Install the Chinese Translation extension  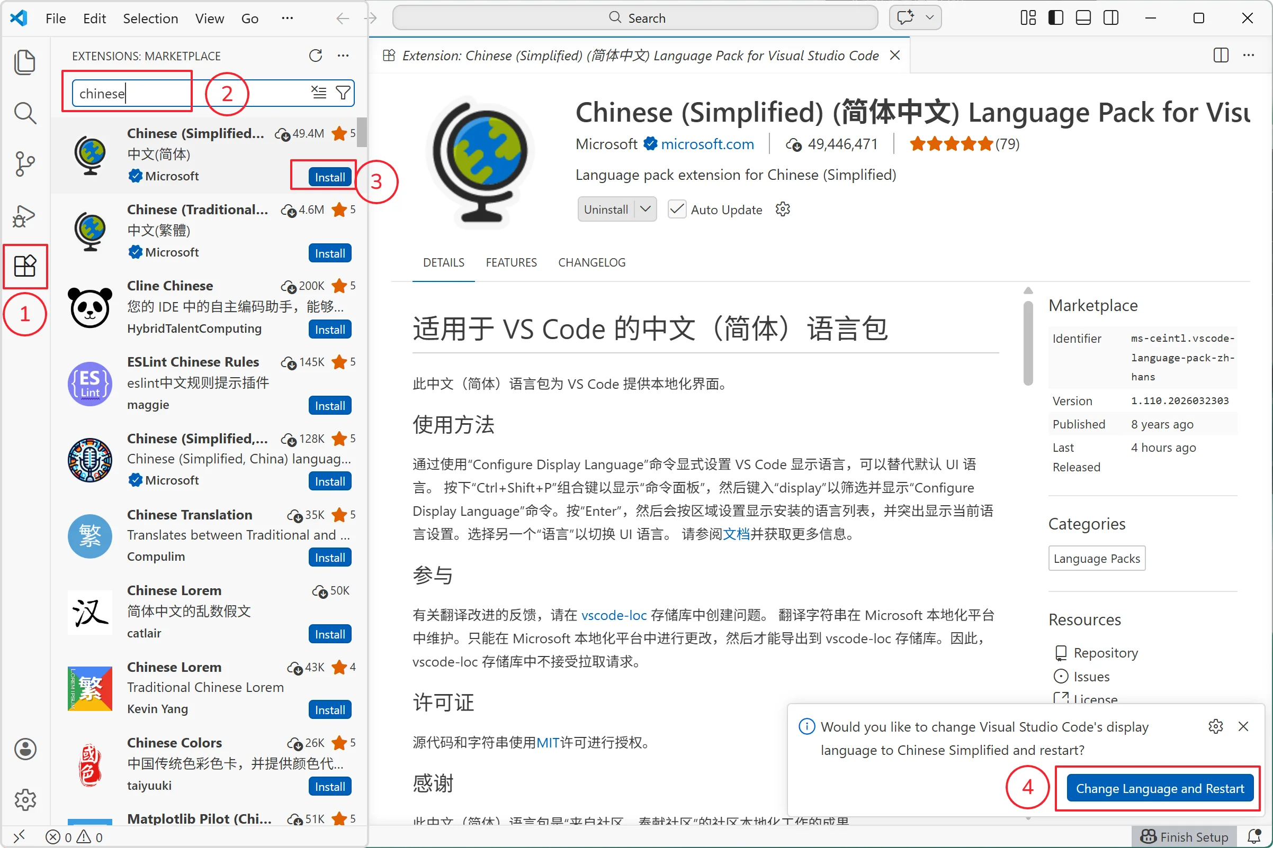(x=329, y=558)
